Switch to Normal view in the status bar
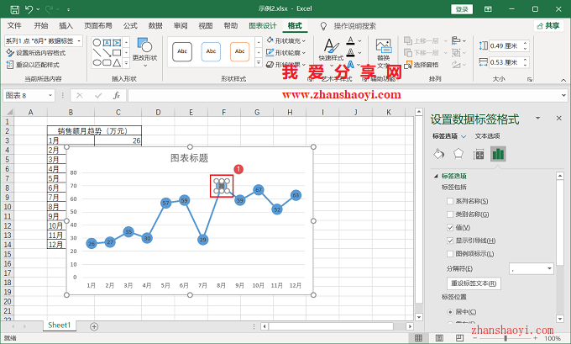Viewport: 571px width, 344px height. [x=419, y=338]
